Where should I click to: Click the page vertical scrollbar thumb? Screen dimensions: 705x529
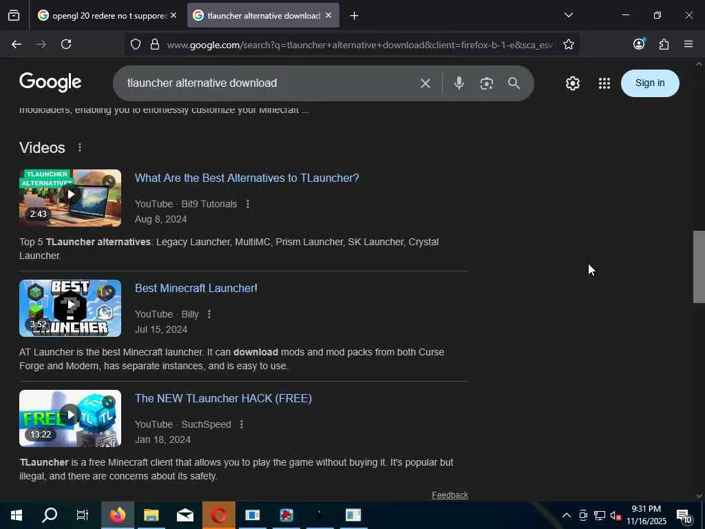click(699, 267)
